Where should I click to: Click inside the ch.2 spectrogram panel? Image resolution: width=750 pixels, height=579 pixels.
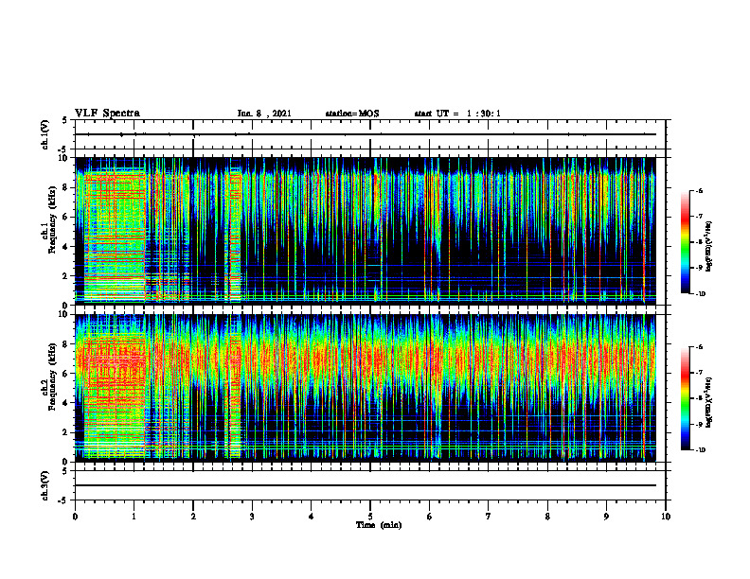[x=365, y=388]
